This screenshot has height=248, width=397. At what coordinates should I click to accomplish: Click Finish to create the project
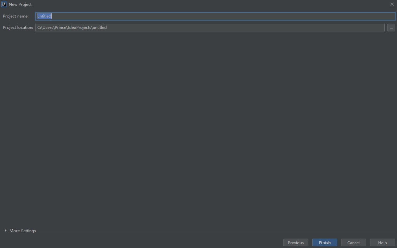click(x=325, y=242)
